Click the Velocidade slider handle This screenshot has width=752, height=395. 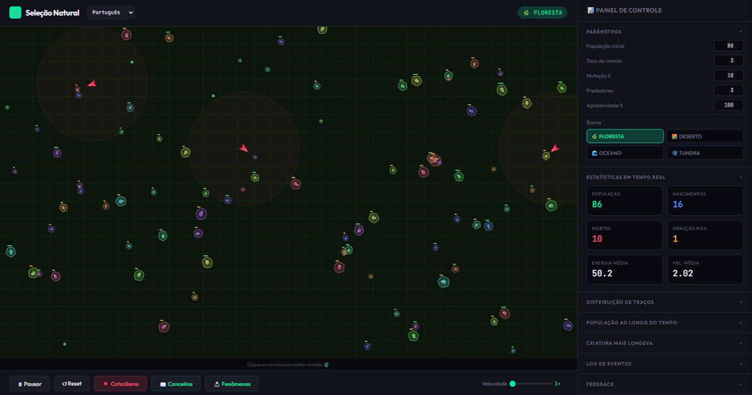[513, 384]
